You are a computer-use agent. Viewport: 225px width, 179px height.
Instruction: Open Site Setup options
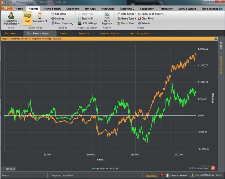pos(60,14)
